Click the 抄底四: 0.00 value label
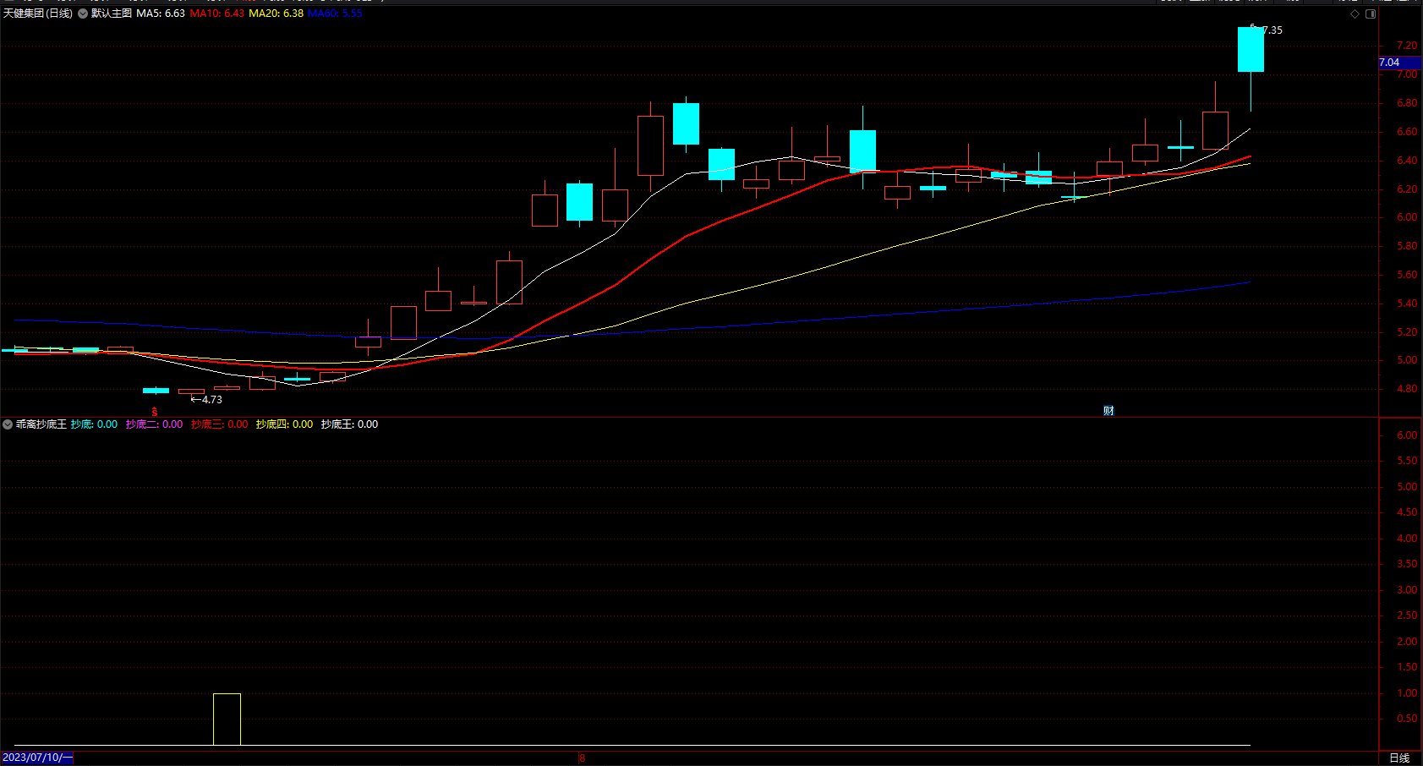Screen dimensions: 1423x766 click(x=284, y=424)
